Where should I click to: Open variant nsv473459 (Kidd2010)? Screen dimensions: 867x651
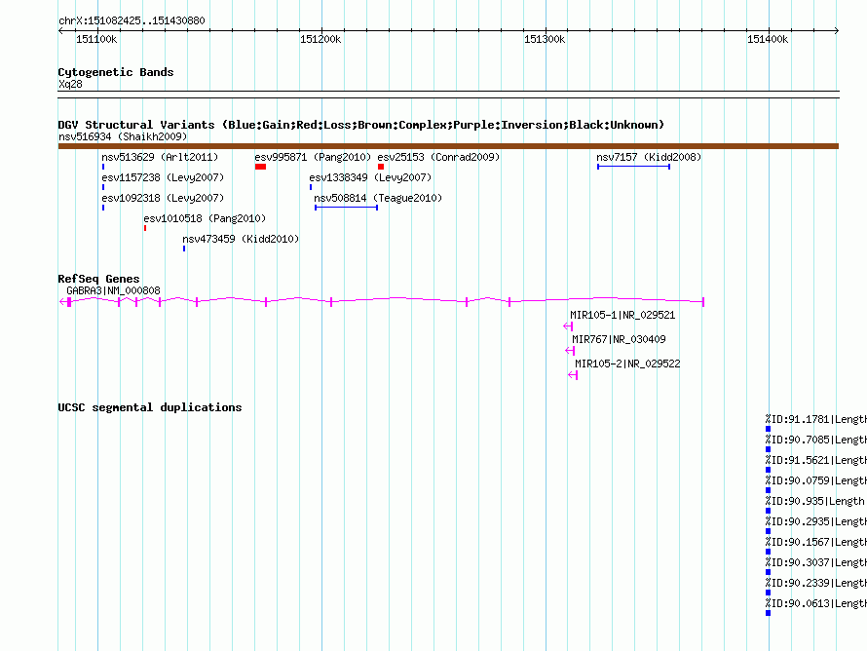241,239
